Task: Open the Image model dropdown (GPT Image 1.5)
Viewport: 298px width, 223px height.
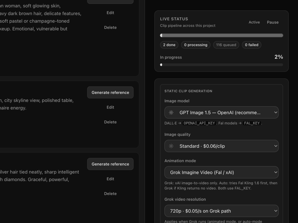Action: pyautogui.click(x=221, y=112)
